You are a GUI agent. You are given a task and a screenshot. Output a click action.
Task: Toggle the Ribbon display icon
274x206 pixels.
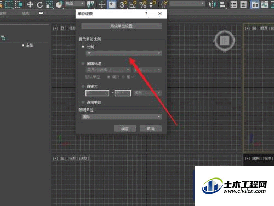coord(255,4)
